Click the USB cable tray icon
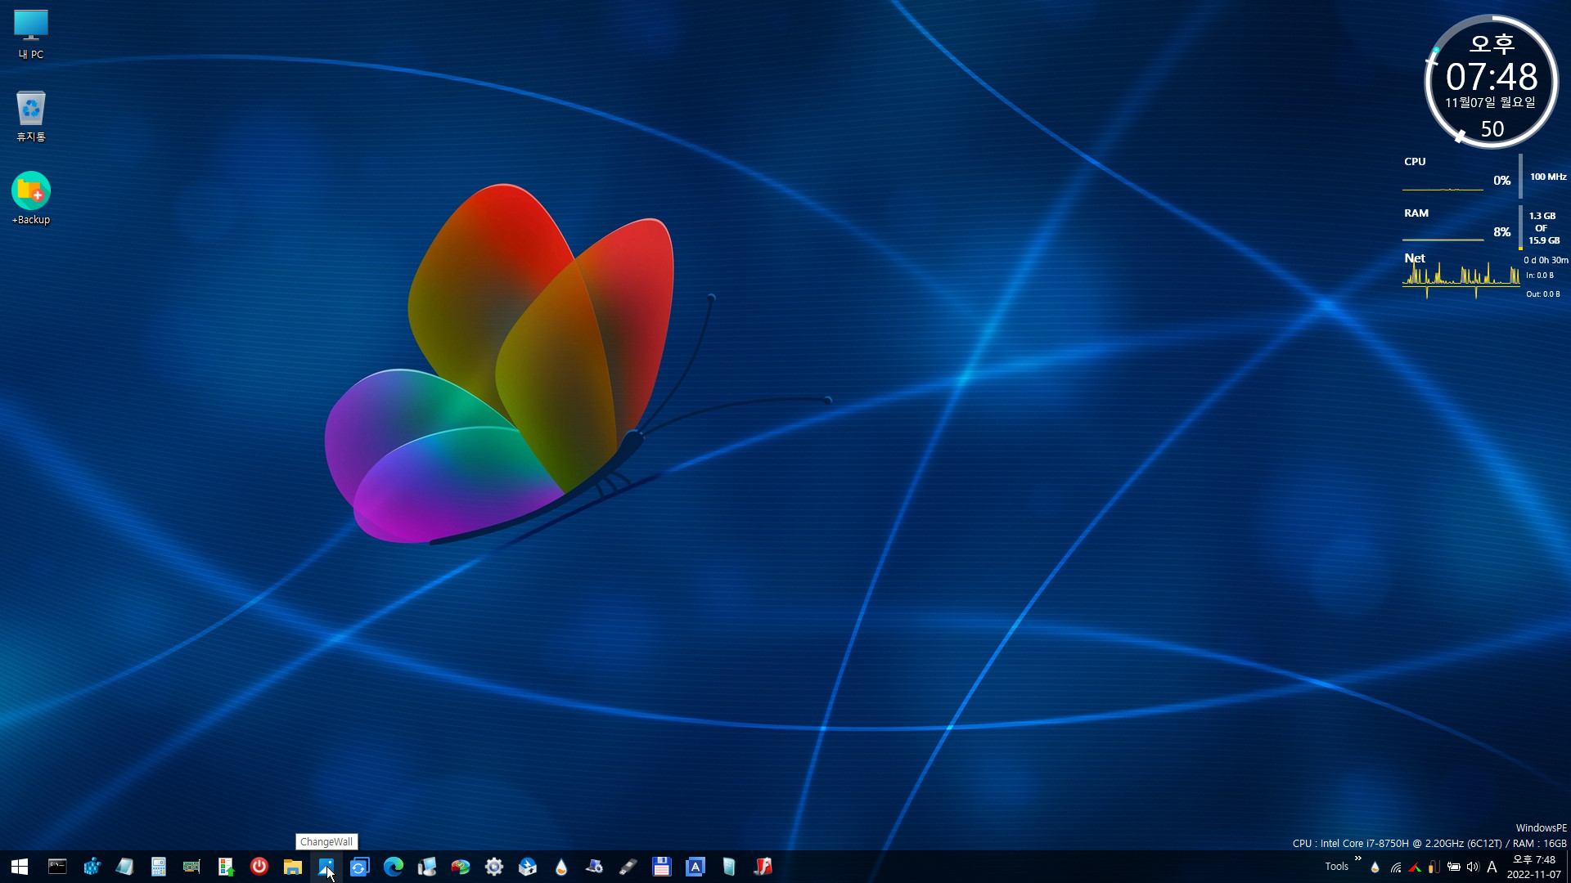 [1434, 867]
